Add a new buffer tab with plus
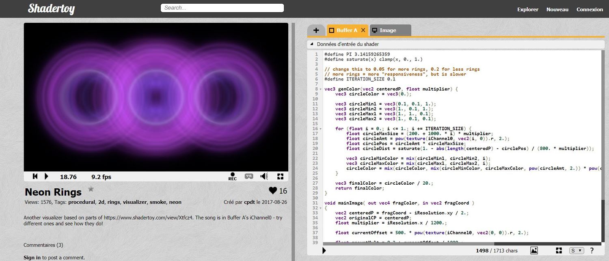The image size is (609, 261). 316,30
